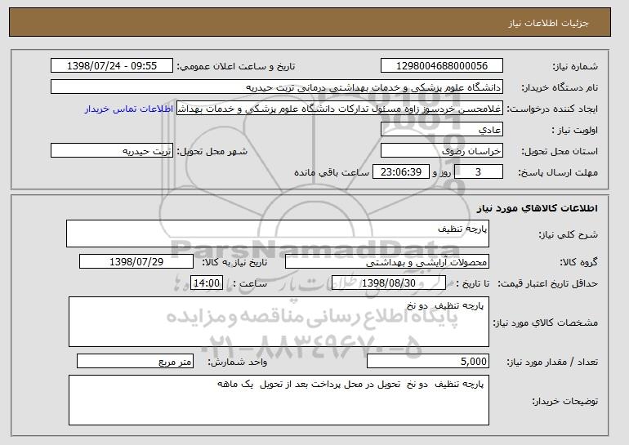Click the label شرح کلی نیاز

click(x=568, y=235)
